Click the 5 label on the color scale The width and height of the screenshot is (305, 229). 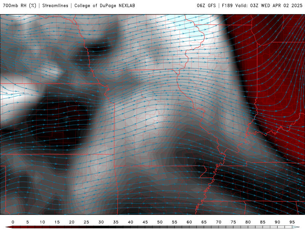27,222
